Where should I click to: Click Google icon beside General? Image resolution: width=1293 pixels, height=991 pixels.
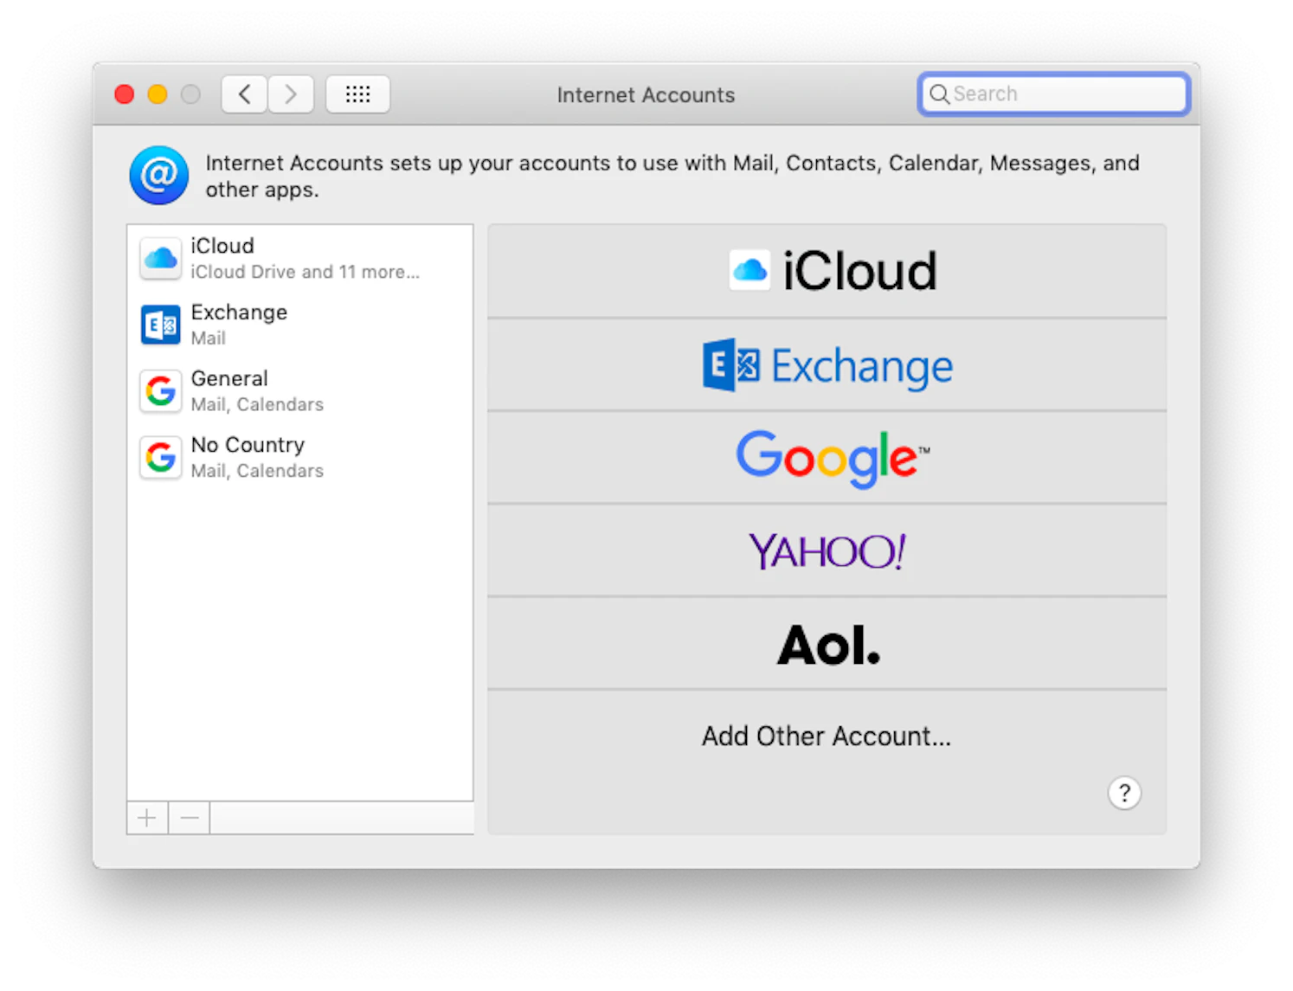[x=160, y=391]
